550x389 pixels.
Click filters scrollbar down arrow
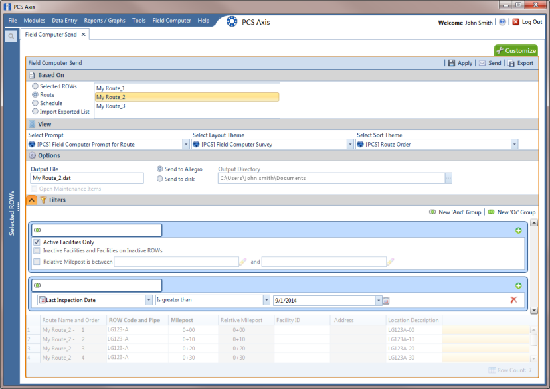(534, 311)
